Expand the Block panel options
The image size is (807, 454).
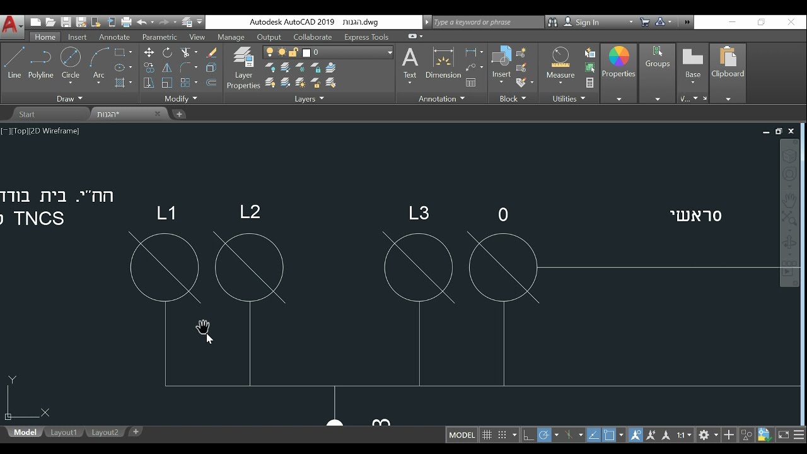(x=513, y=98)
